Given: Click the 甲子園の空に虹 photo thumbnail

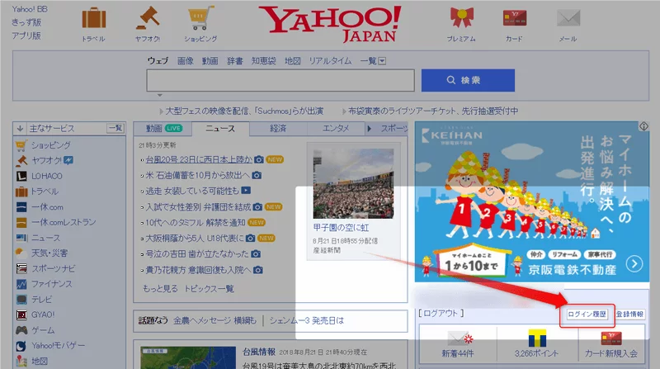Looking at the screenshot, I should [353, 183].
